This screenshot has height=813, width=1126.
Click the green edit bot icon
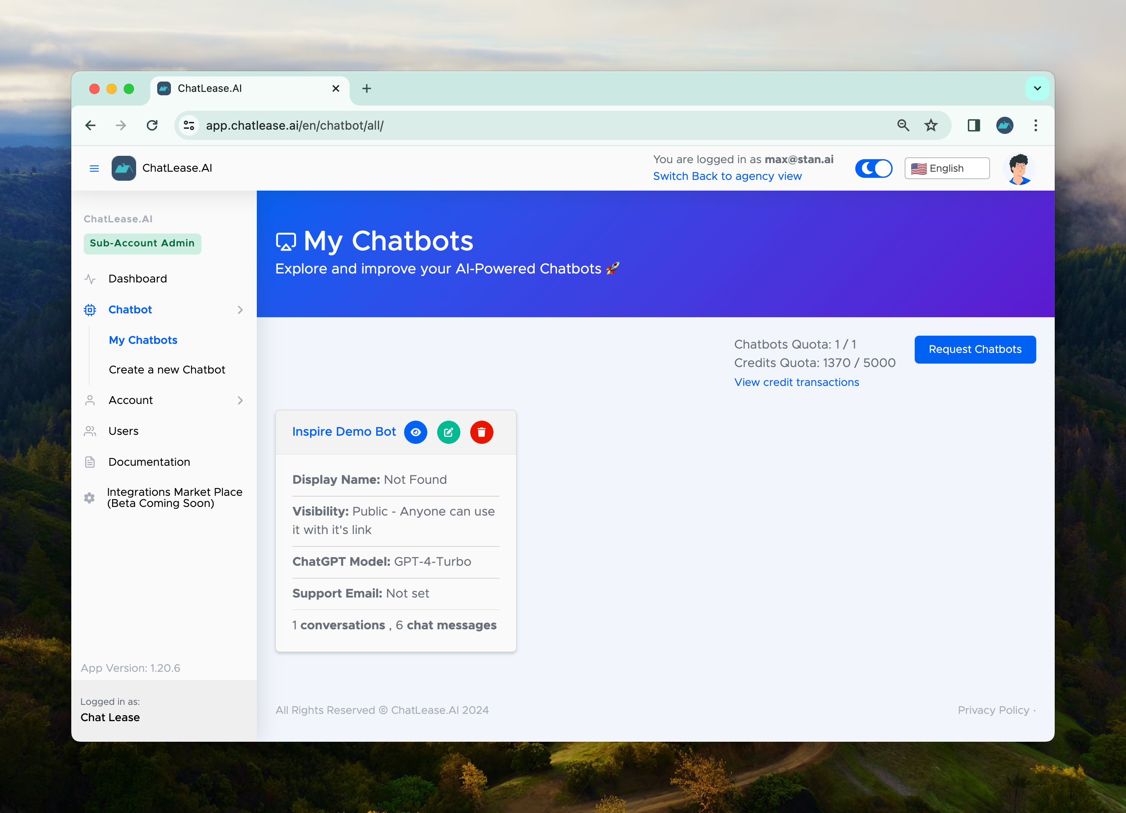(x=448, y=432)
